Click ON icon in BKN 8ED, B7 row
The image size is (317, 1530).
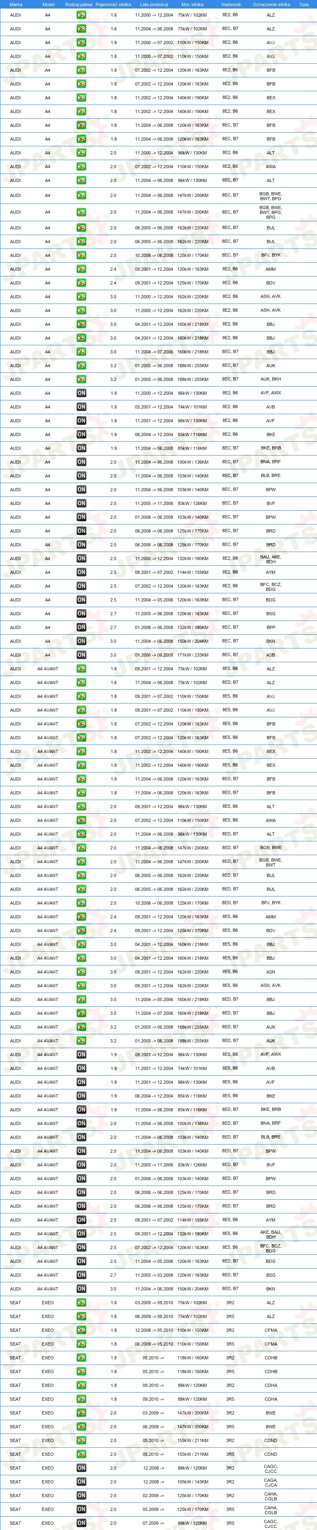(x=81, y=1289)
